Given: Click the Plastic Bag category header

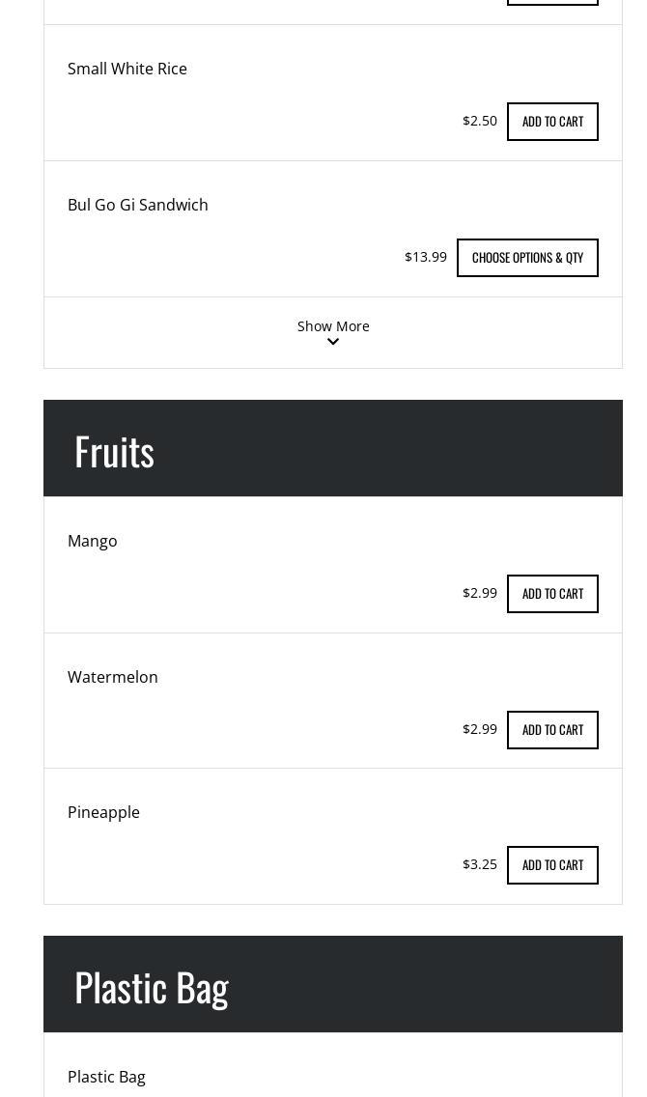Looking at the screenshot, I should click(152, 987).
